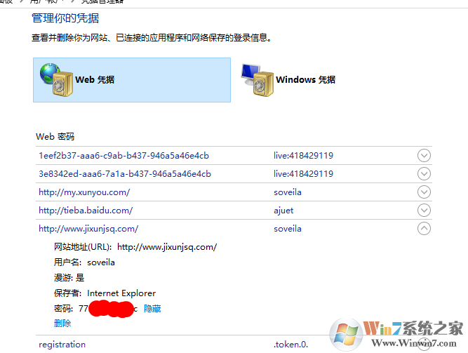
Task: Click the monitor safe Windows credentials icon
Action: coord(258,80)
